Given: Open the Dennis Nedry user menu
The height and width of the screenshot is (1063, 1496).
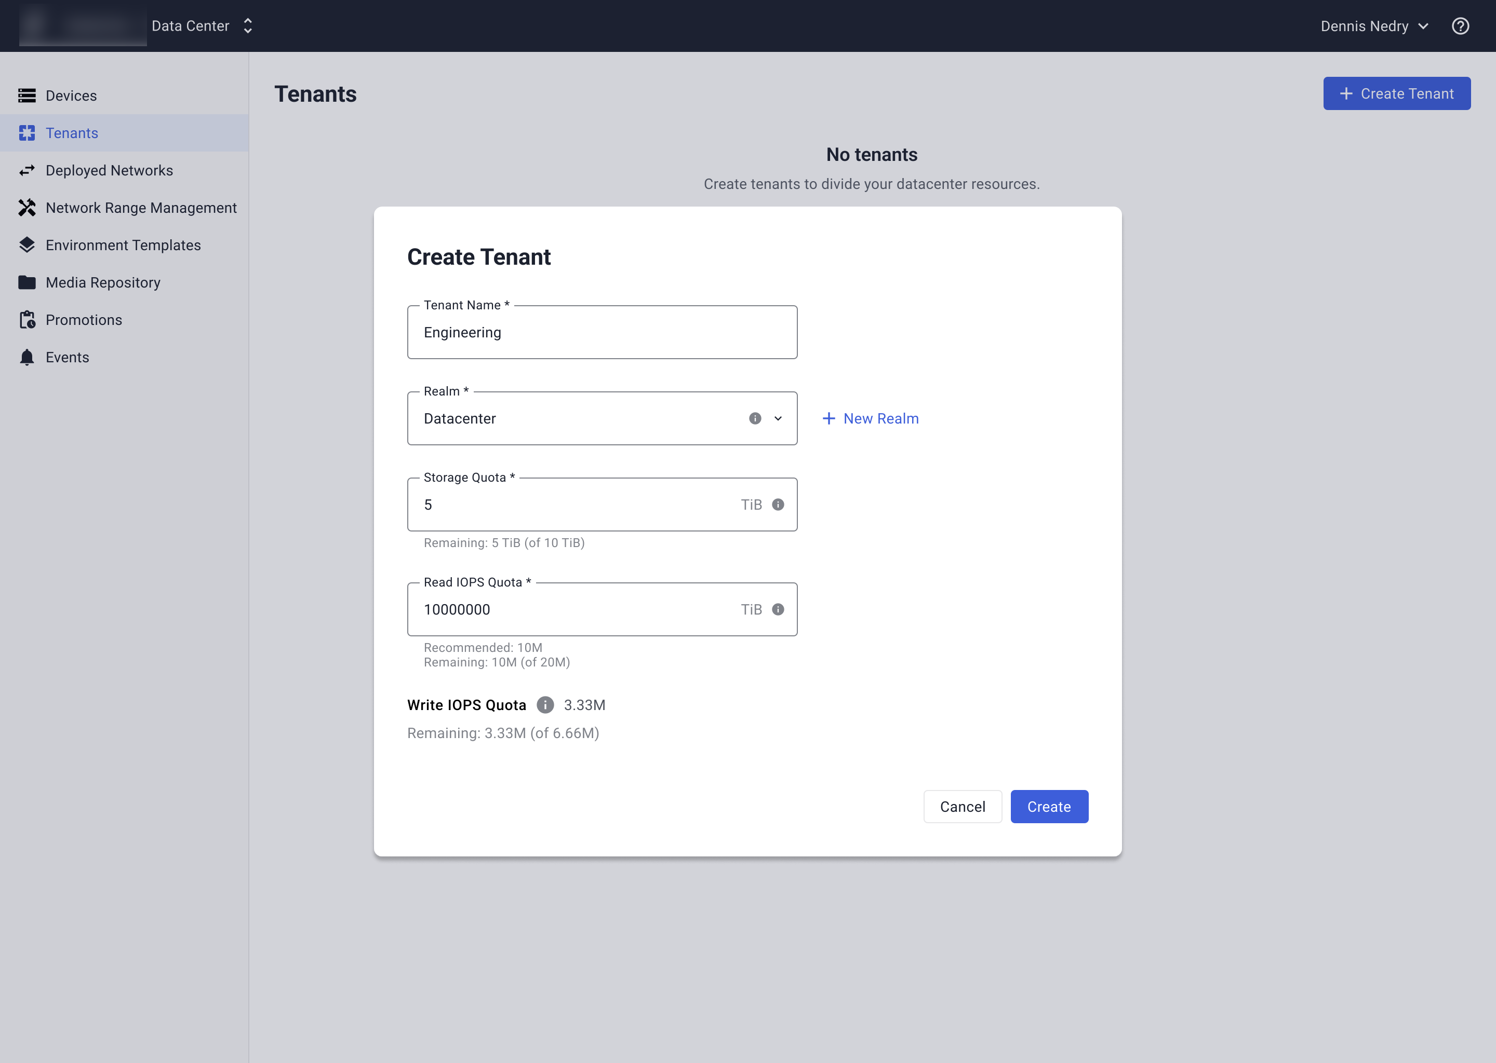Looking at the screenshot, I should 1373,26.
